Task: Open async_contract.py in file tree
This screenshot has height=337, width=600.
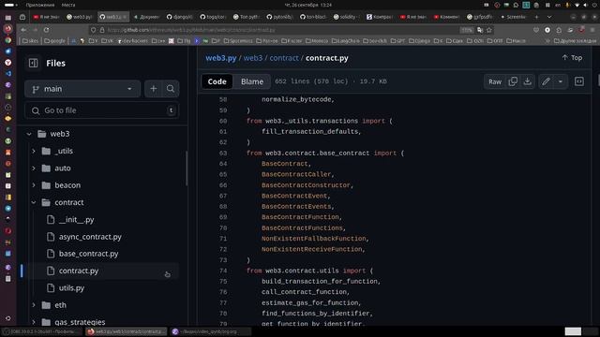Action: tap(90, 237)
